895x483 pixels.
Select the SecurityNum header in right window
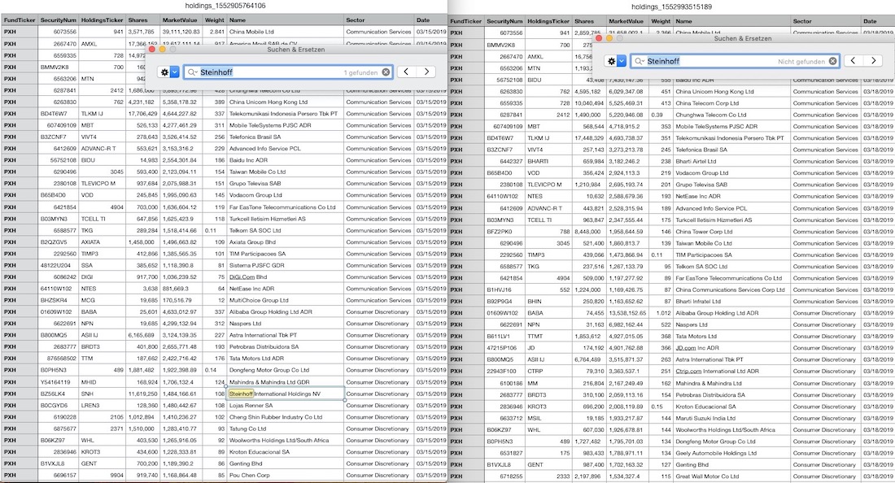point(504,21)
